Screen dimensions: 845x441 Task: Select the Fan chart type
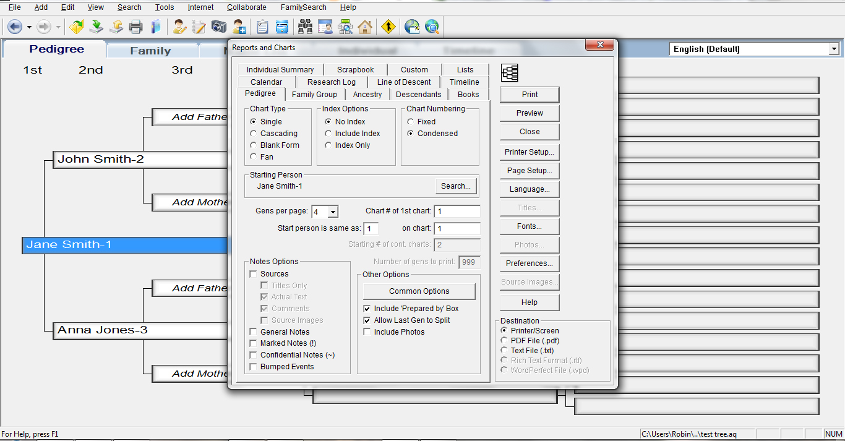(x=253, y=156)
